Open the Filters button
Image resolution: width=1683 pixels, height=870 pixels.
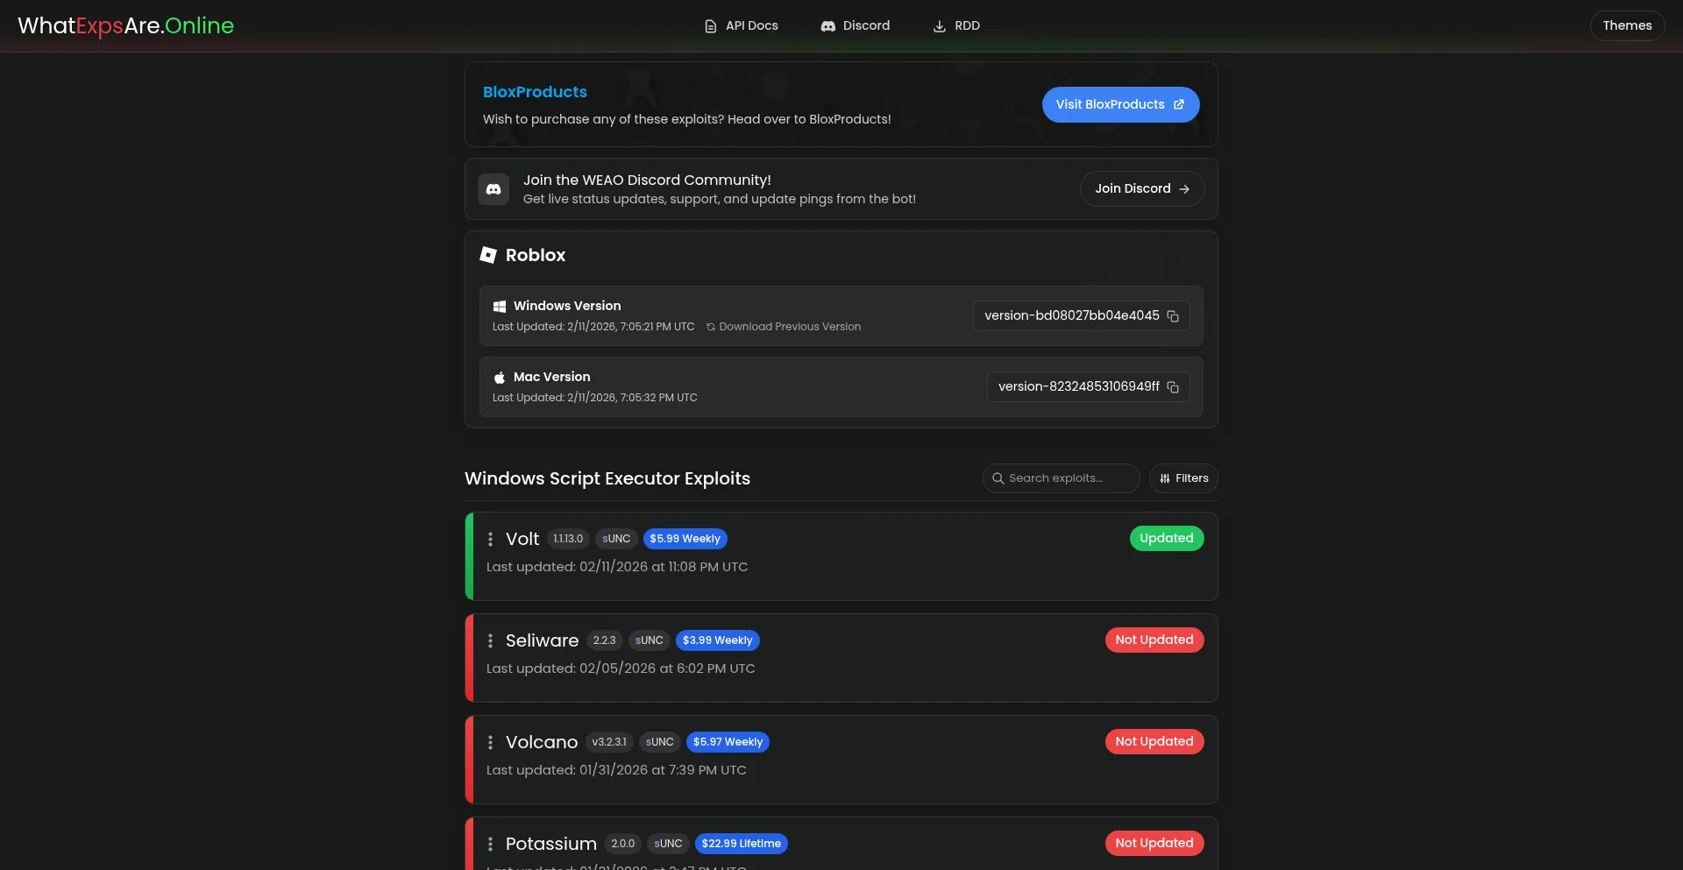(x=1183, y=478)
